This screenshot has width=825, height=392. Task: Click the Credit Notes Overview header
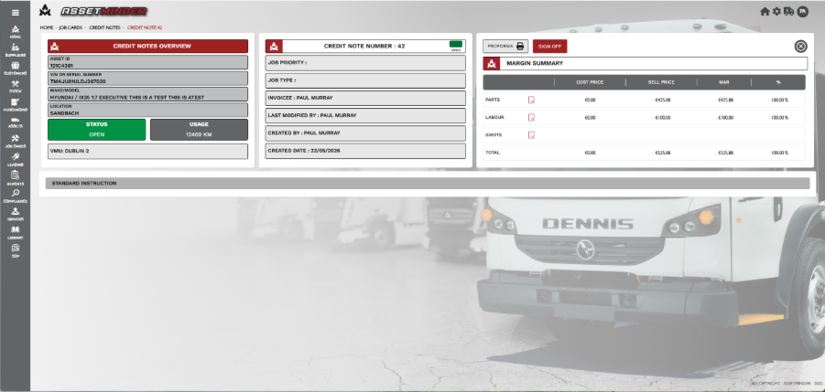tap(147, 47)
